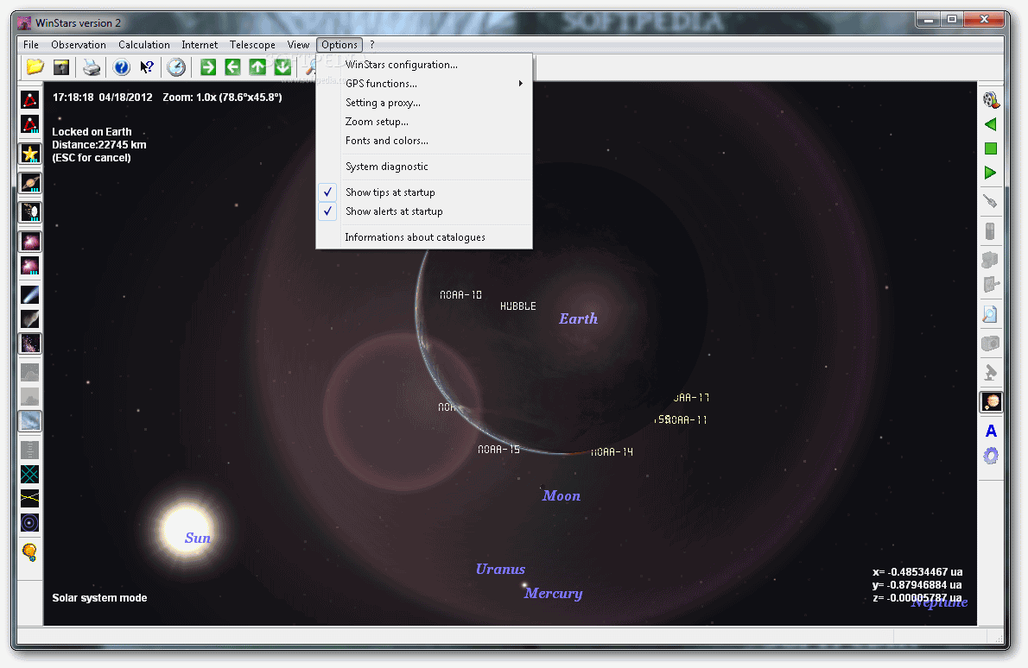This screenshot has width=1028, height=668.
Task: Open the film reel animation icon
Action: (991, 99)
